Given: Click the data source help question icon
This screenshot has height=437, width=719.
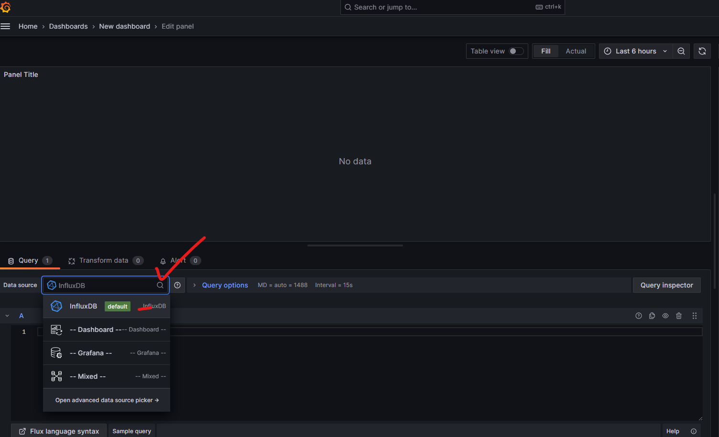Looking at the screenshot, I should point(177,285).
